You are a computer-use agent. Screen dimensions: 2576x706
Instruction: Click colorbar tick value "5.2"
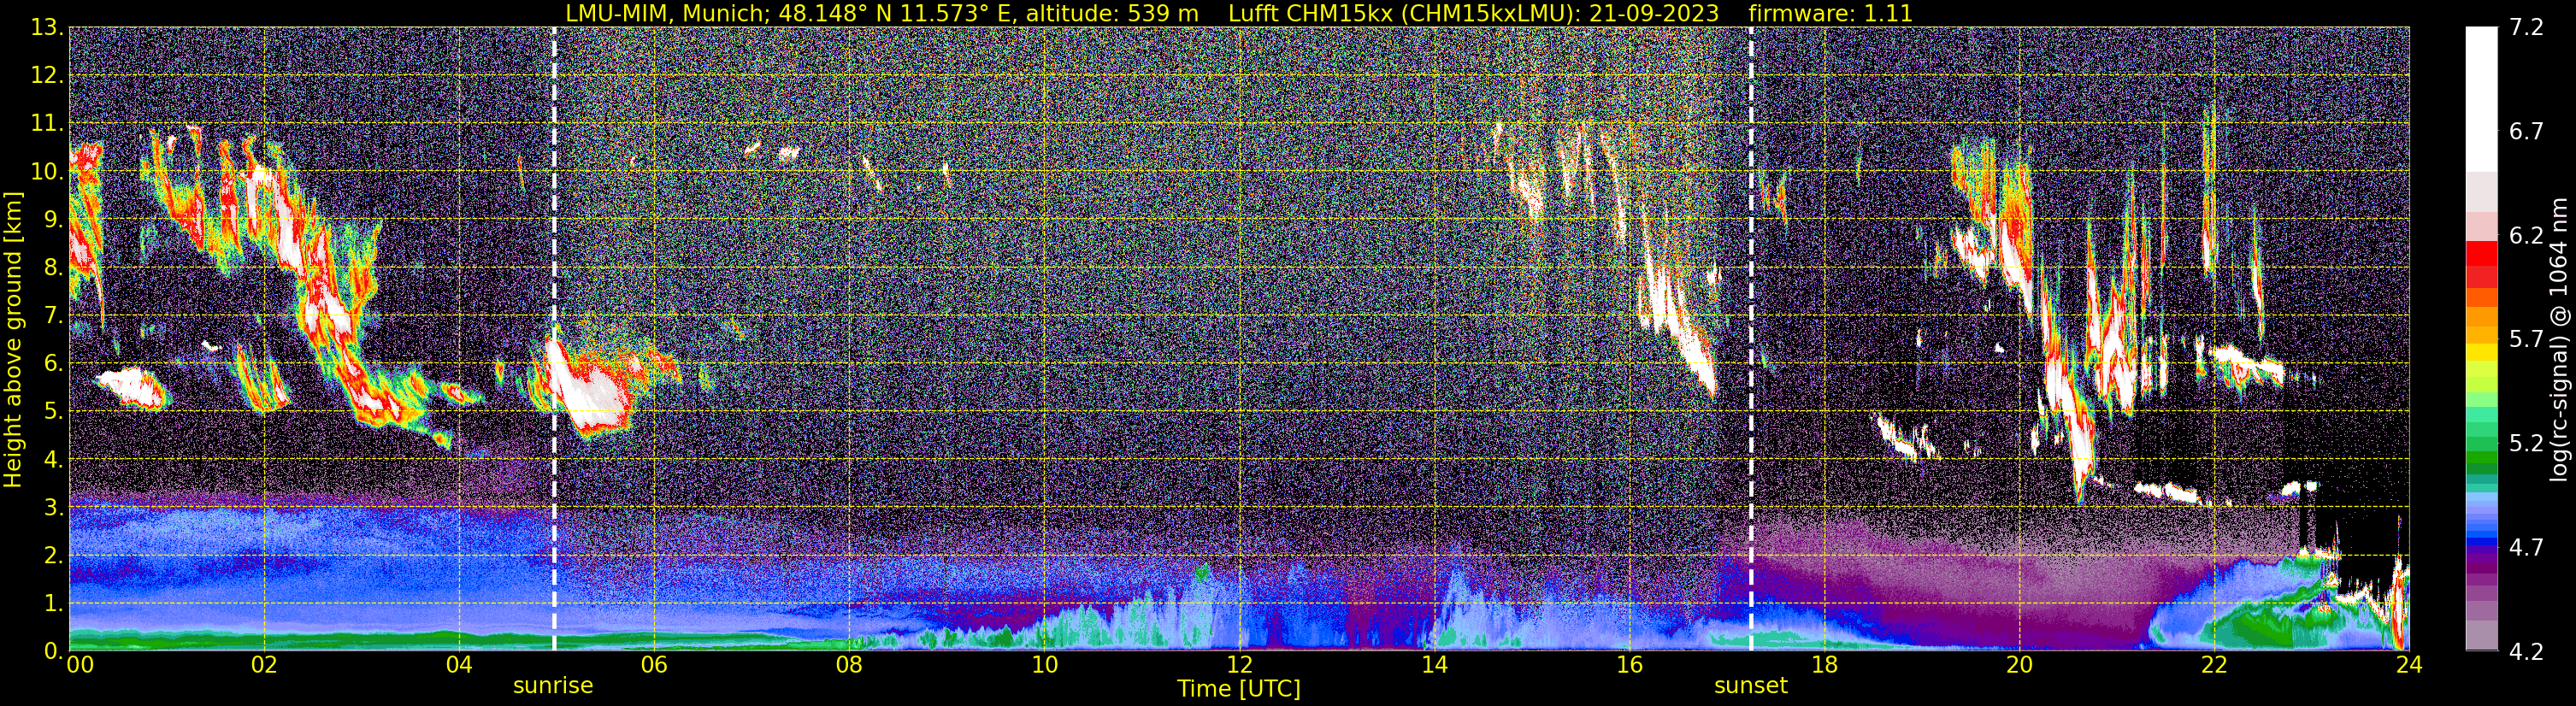[2527, 444]
